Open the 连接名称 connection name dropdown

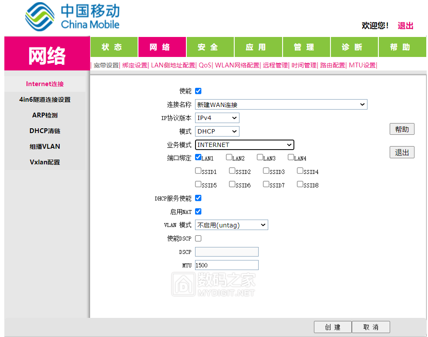[281, 104]
